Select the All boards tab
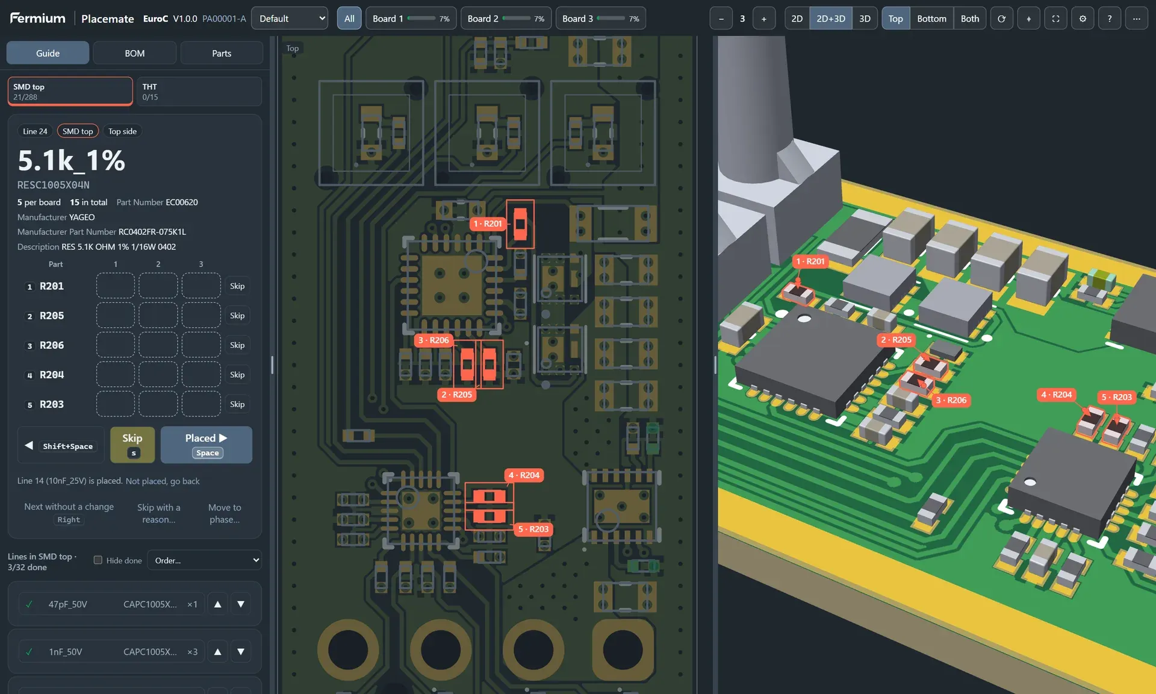The height and width of the screenshot is (694, 1156). (349, 19)
